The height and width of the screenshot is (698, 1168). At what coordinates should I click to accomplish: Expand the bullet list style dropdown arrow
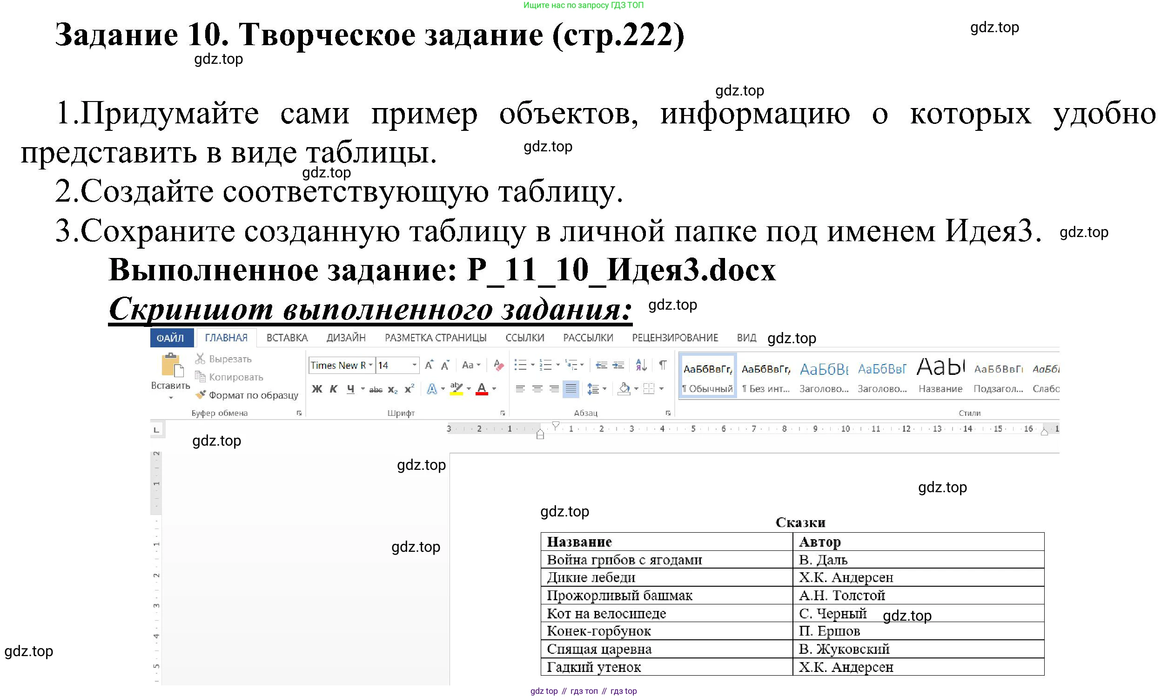click(x=532, y=365)
